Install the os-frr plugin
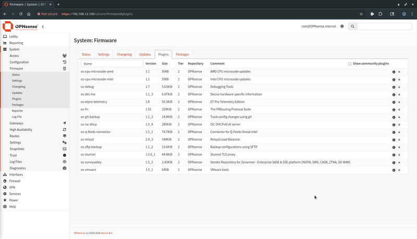The width and height of the screenshot is (417, 239). (x=399, y=110)
